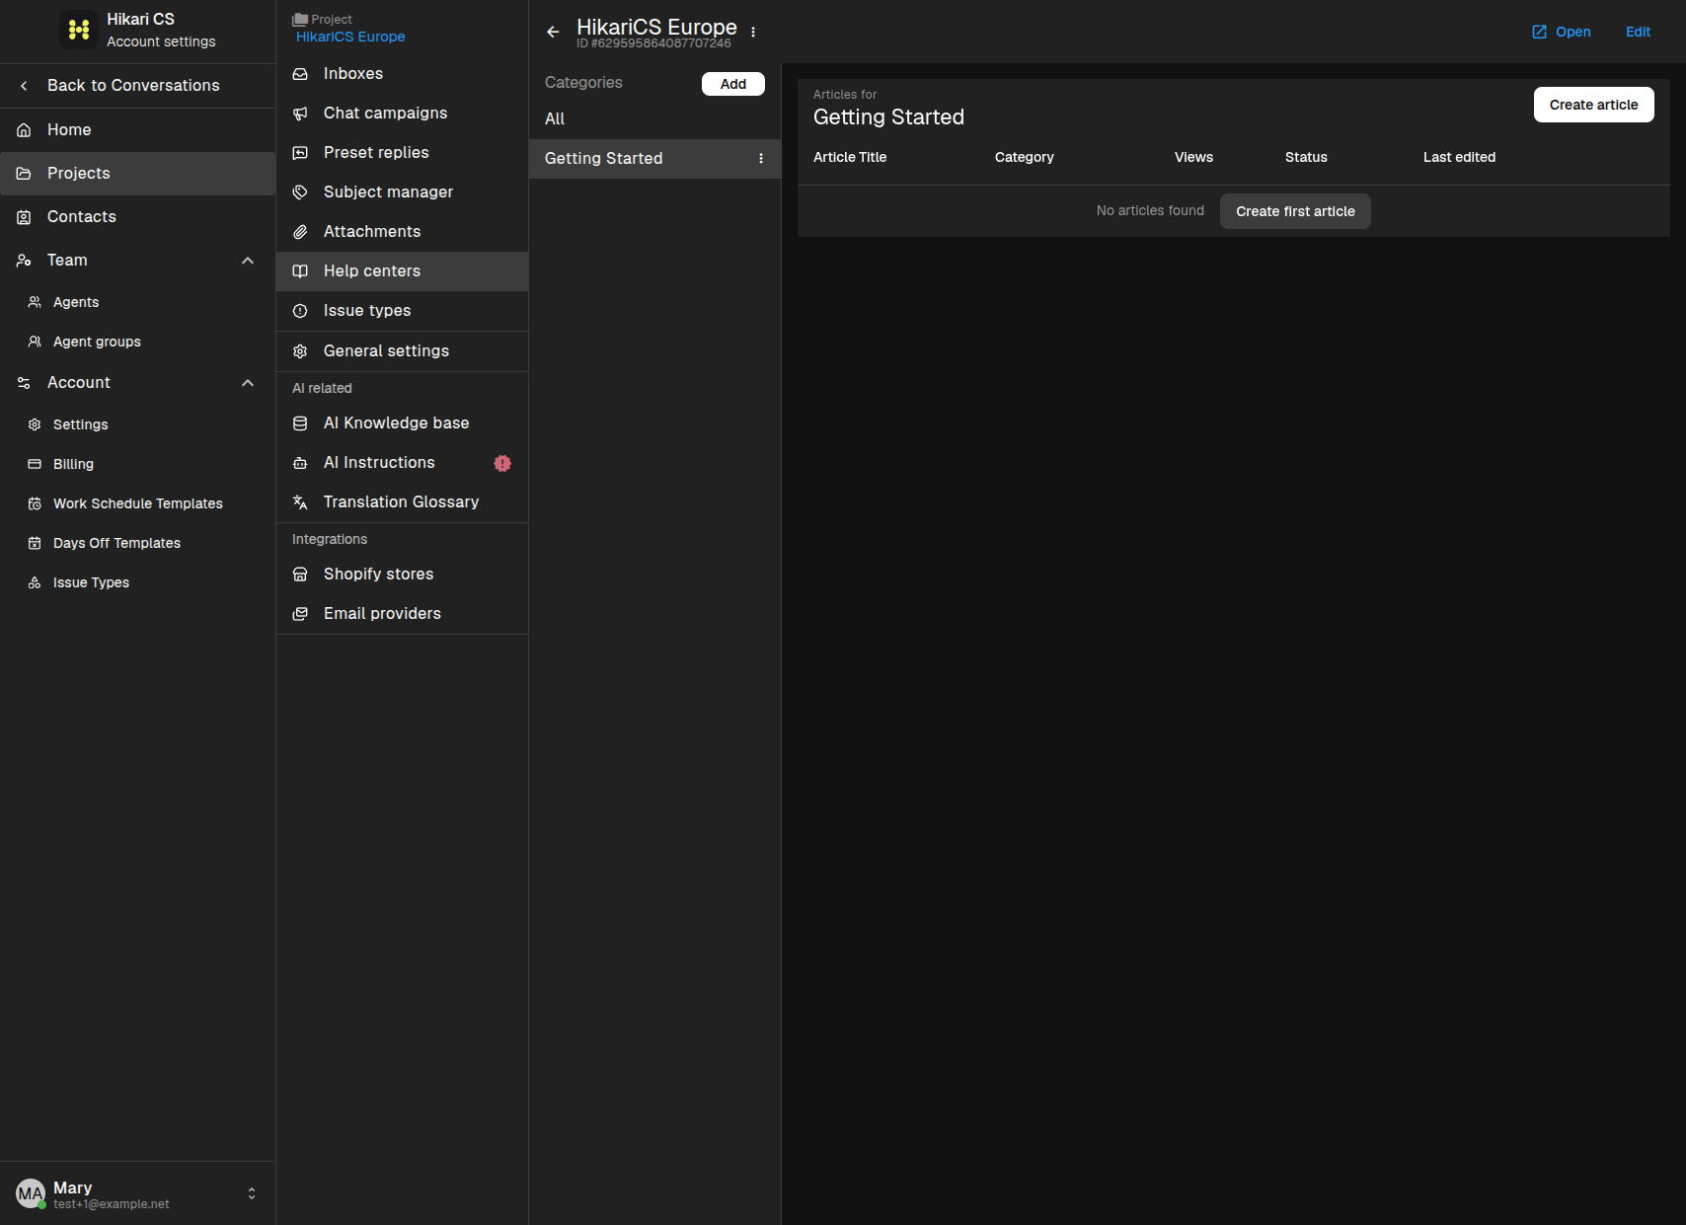Click the Translation Glossary icon
The width and height of the screenshot is (1686, 1225).
point(300,502)
